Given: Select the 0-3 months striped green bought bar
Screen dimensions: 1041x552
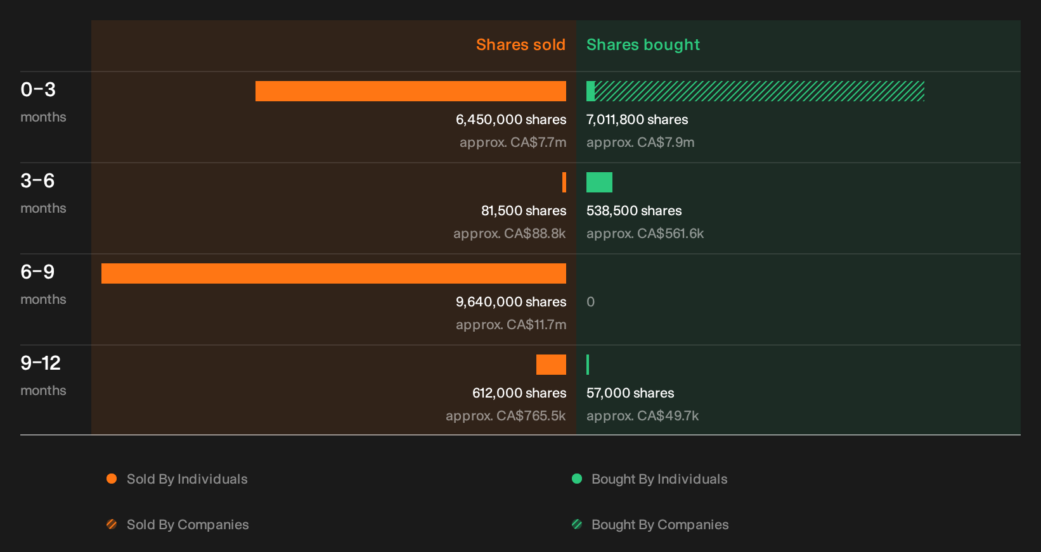Looking at the screenshot, I should (760, 91).
